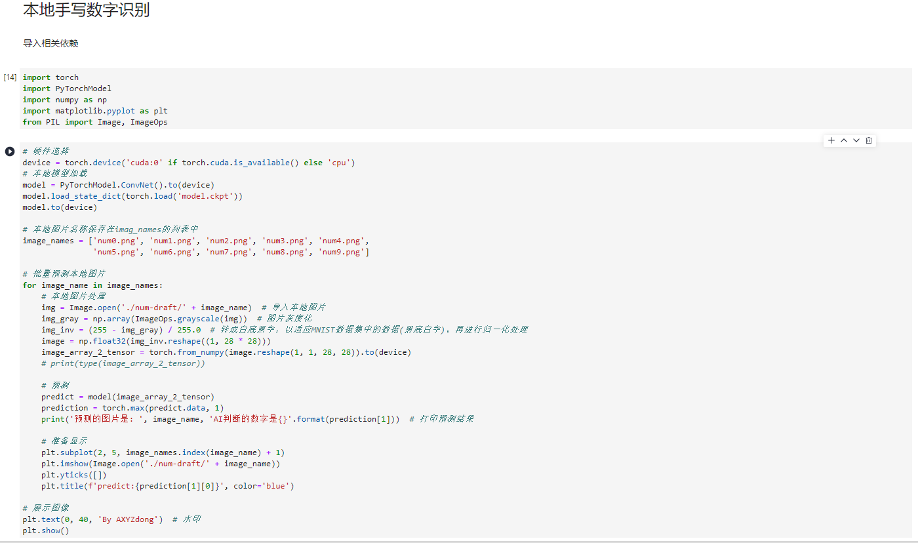Click 'num5.png' in the image_names list
Image resolution: width=918 pixels, height=543 pixels.
116,252
